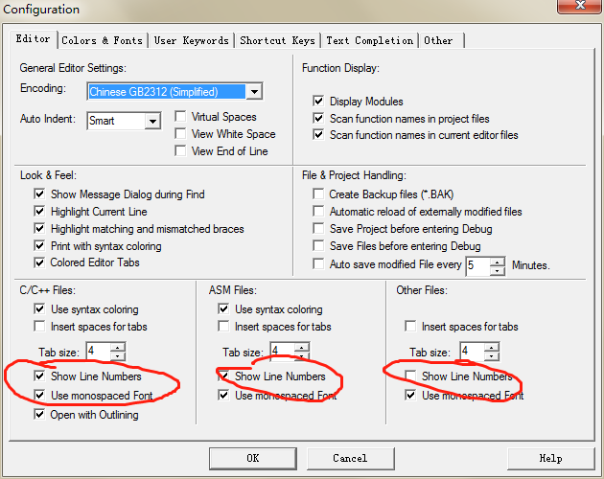Open the Encoding dropdown list

pos(254,92)
